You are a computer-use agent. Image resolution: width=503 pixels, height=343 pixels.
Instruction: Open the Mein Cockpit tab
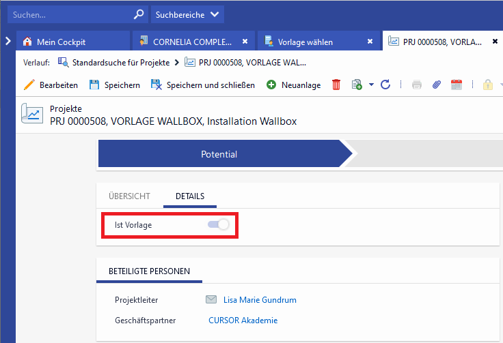click(62, 42)
